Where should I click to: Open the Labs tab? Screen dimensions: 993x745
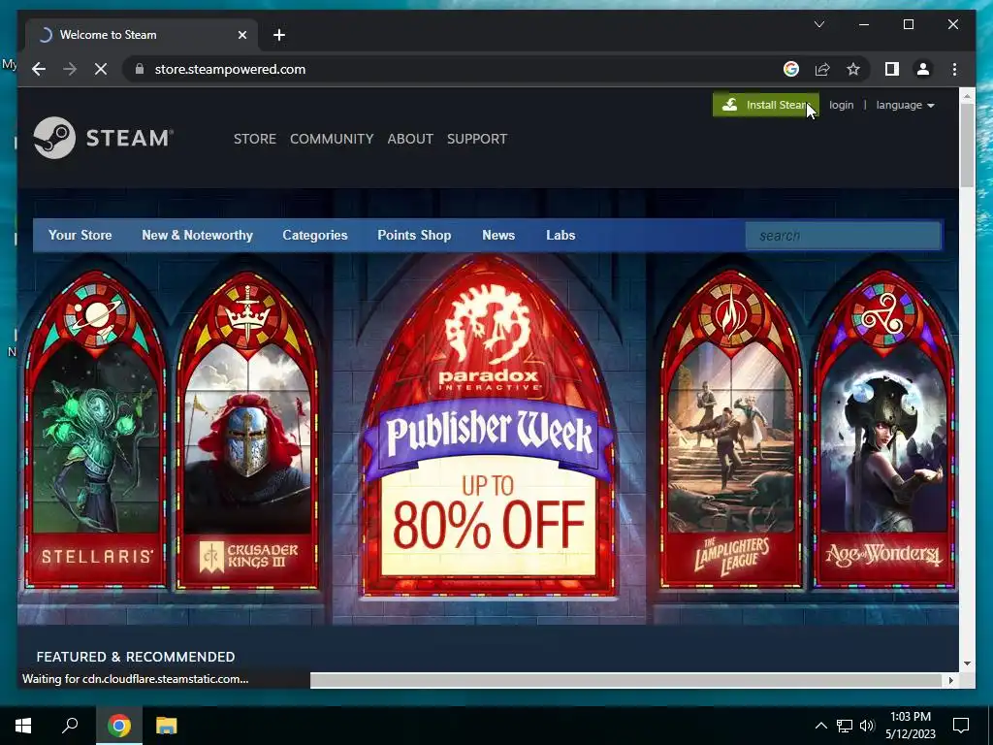561,235
